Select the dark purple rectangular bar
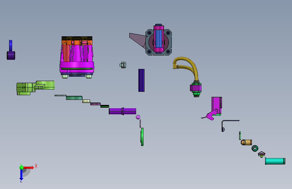 coord(141,80)
